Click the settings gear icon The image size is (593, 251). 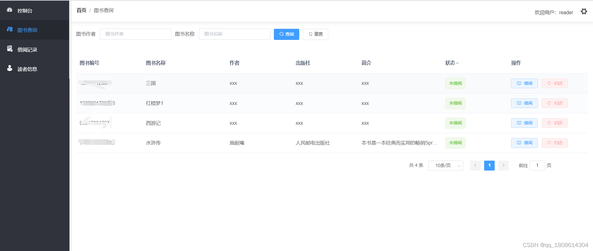(584, 12)
